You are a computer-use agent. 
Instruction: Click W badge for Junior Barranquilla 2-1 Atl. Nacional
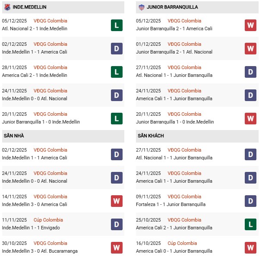click(251, 48)
